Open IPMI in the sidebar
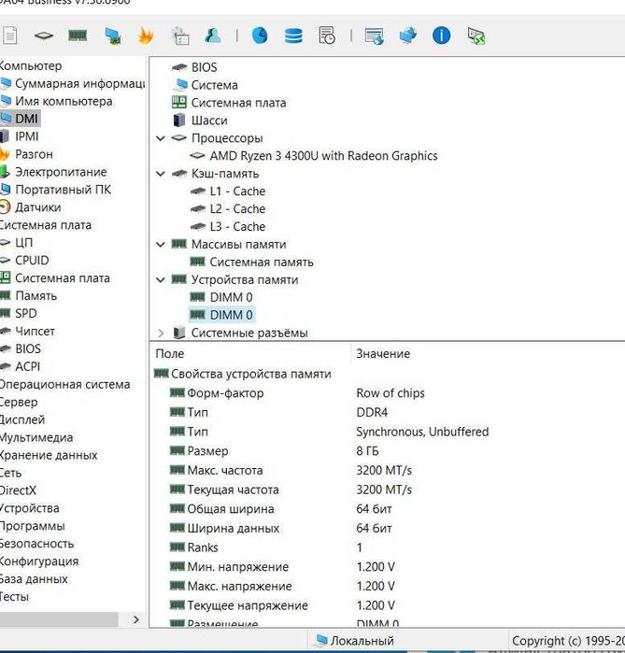 click(x=27, y=136)
